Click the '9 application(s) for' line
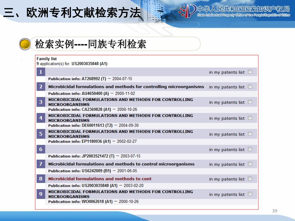 coord(72,64)
